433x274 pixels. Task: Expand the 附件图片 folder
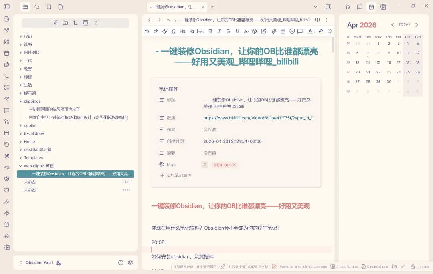(20, 53)
